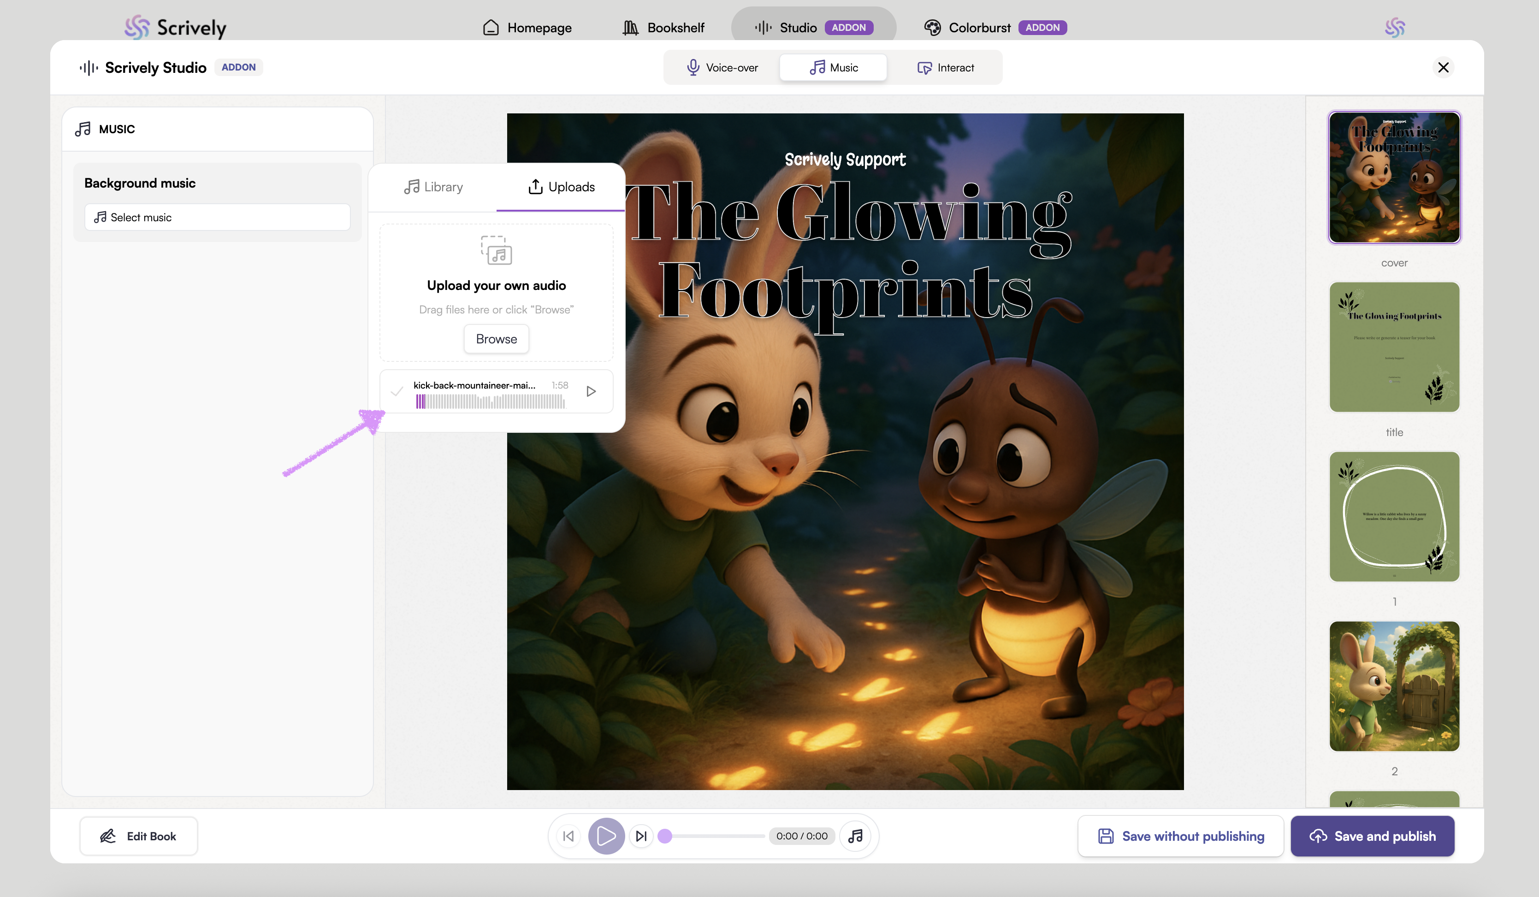
Task: Switch to the Voice-over tab
Action: click(x=722, y=68)
